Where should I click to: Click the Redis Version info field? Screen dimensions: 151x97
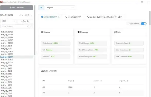[56, 43]
